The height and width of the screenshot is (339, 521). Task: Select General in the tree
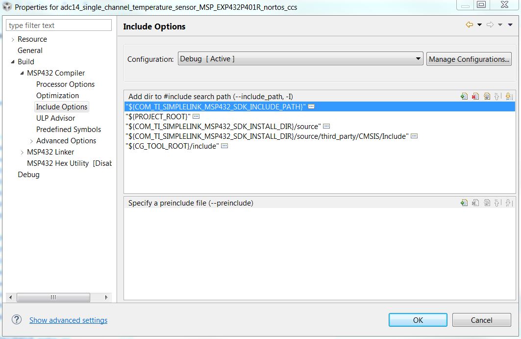[x=30, y=50]
